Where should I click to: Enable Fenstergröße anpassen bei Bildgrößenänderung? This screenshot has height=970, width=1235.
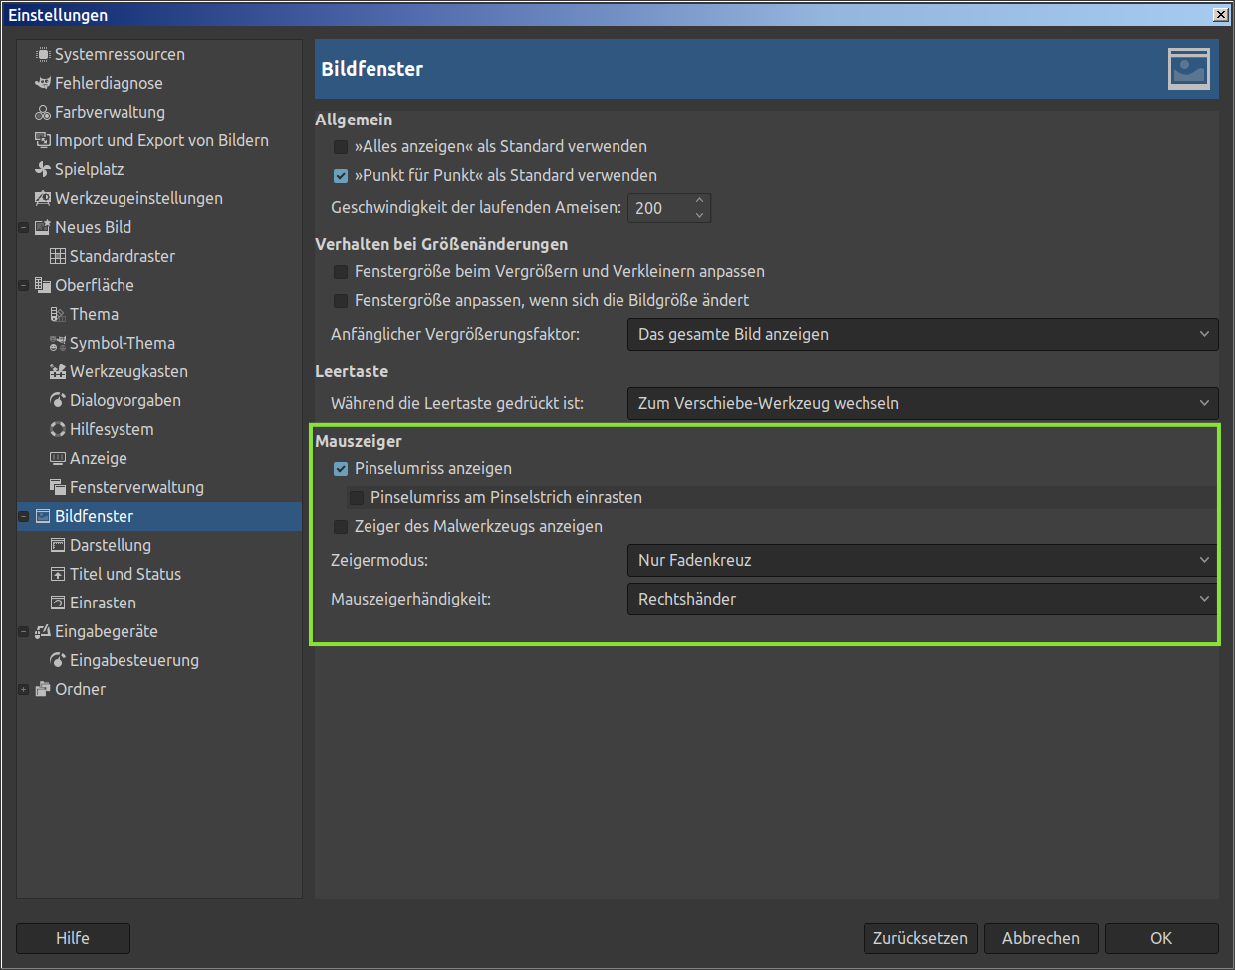(x=341, y=301)
